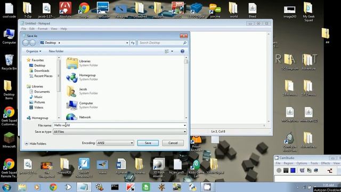
Task: Click the Computer desktop icon
Action: (x=9, y=37)
